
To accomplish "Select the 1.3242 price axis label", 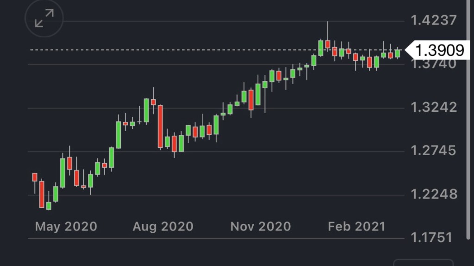I will 434,108.
